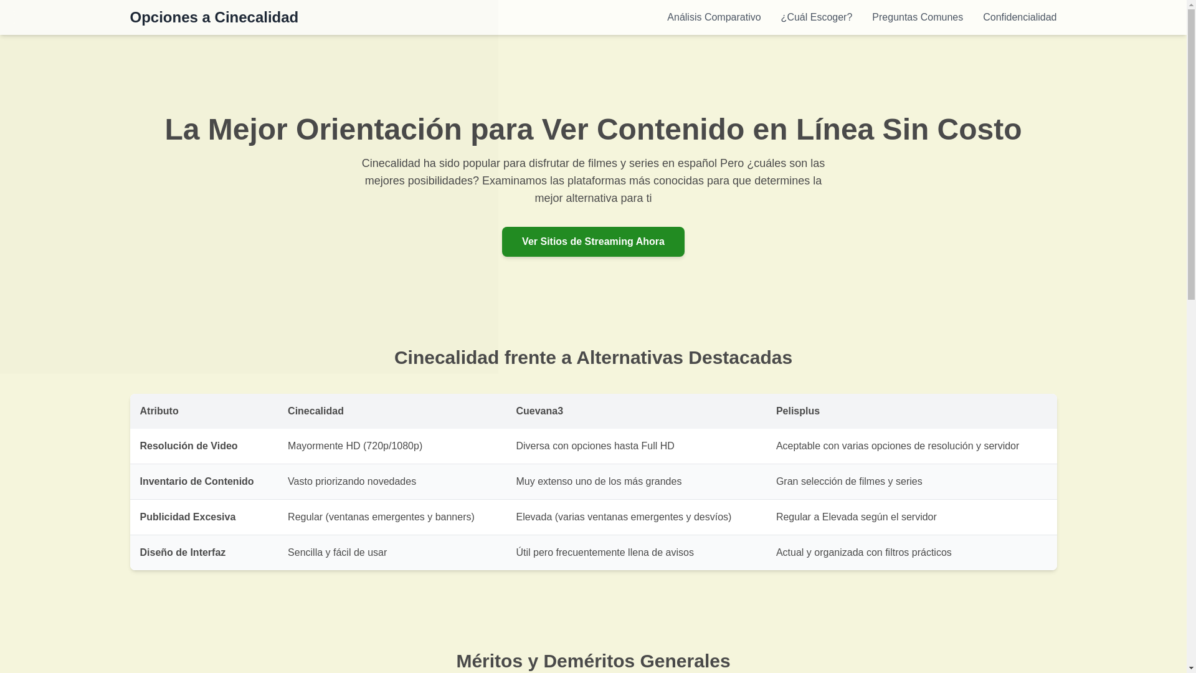Click Ver Sitios de Streaming Ahora button
This screenshot has width=1196, height=673.
(593, 242)
